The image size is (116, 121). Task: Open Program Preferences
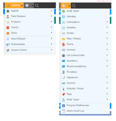tap(78, 105)
